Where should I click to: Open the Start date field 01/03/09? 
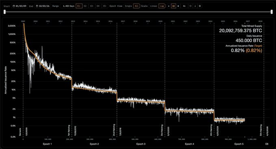(19, 6)
